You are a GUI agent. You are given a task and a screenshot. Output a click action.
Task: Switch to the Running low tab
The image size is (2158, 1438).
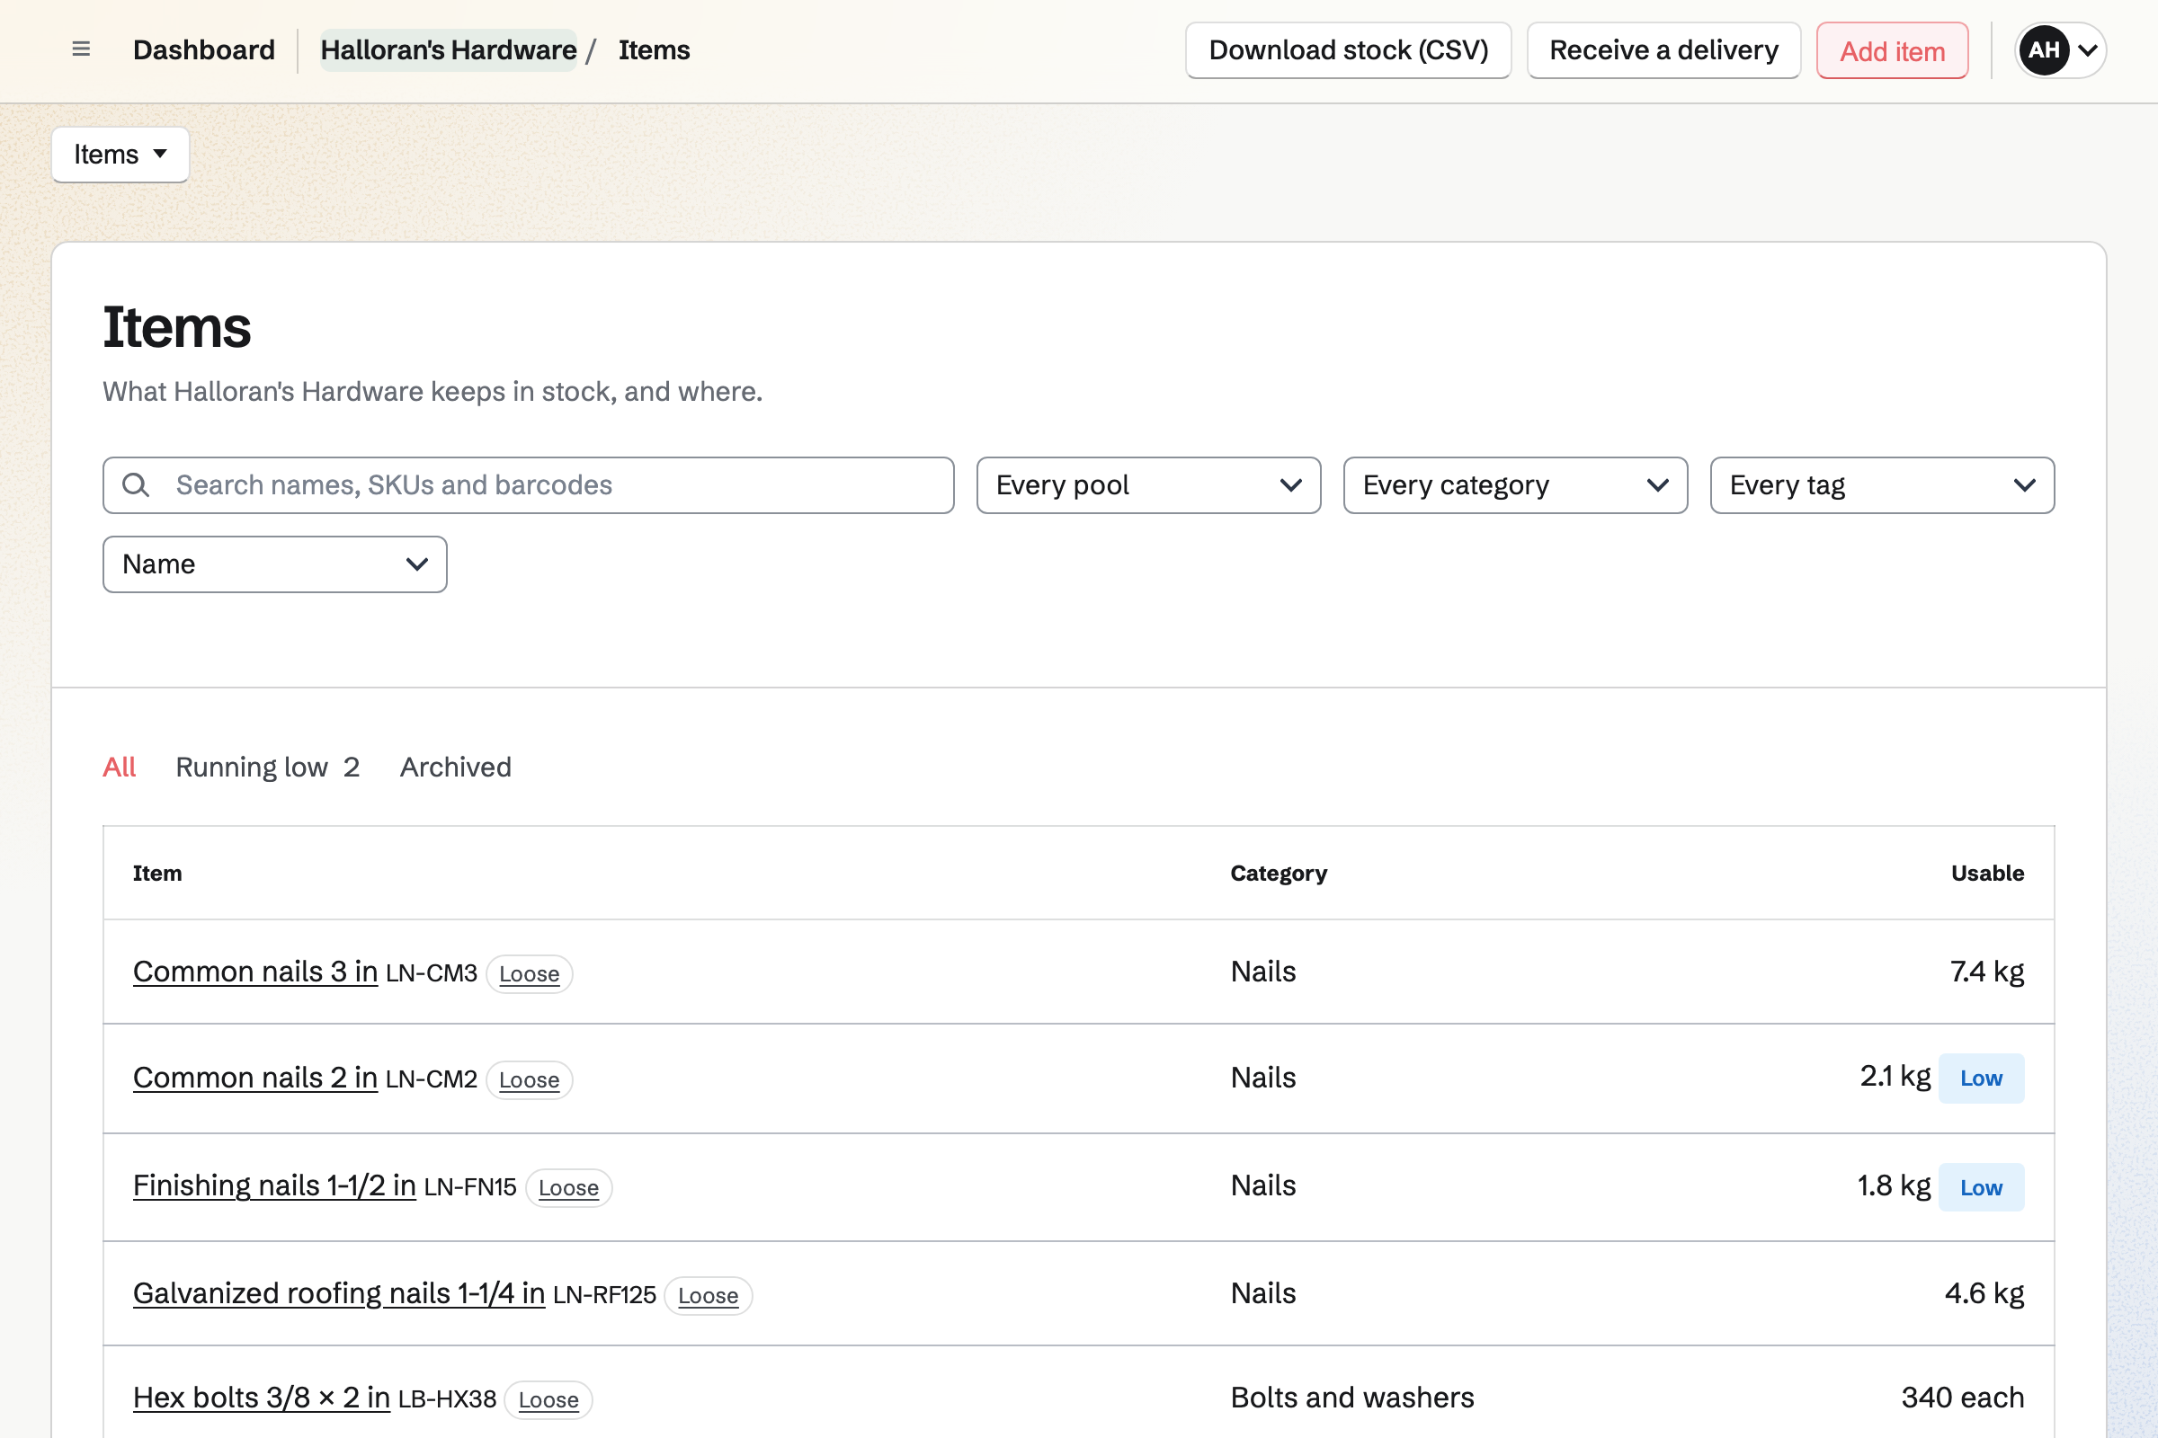267,767
